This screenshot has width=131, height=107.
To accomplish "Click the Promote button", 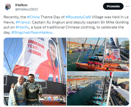I will pos(113,6).
